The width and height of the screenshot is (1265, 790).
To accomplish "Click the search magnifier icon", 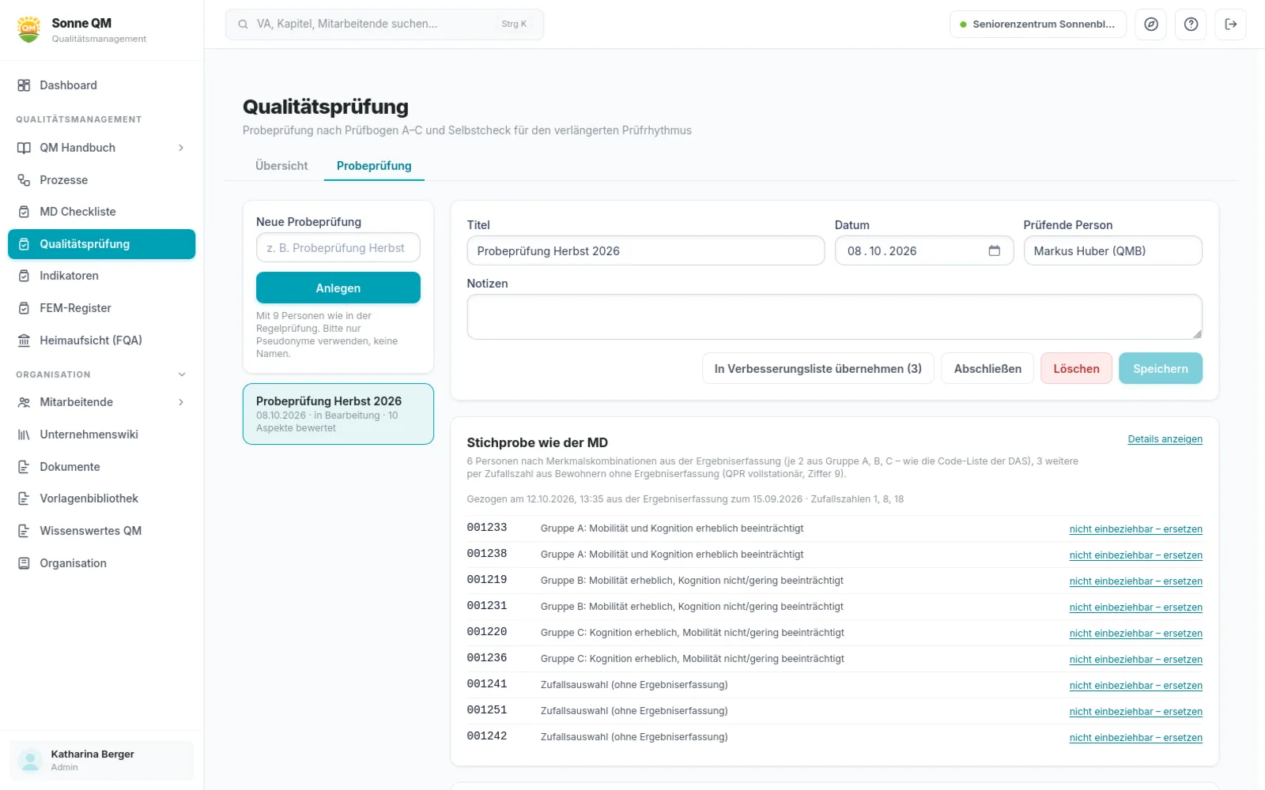I will 244,24.
